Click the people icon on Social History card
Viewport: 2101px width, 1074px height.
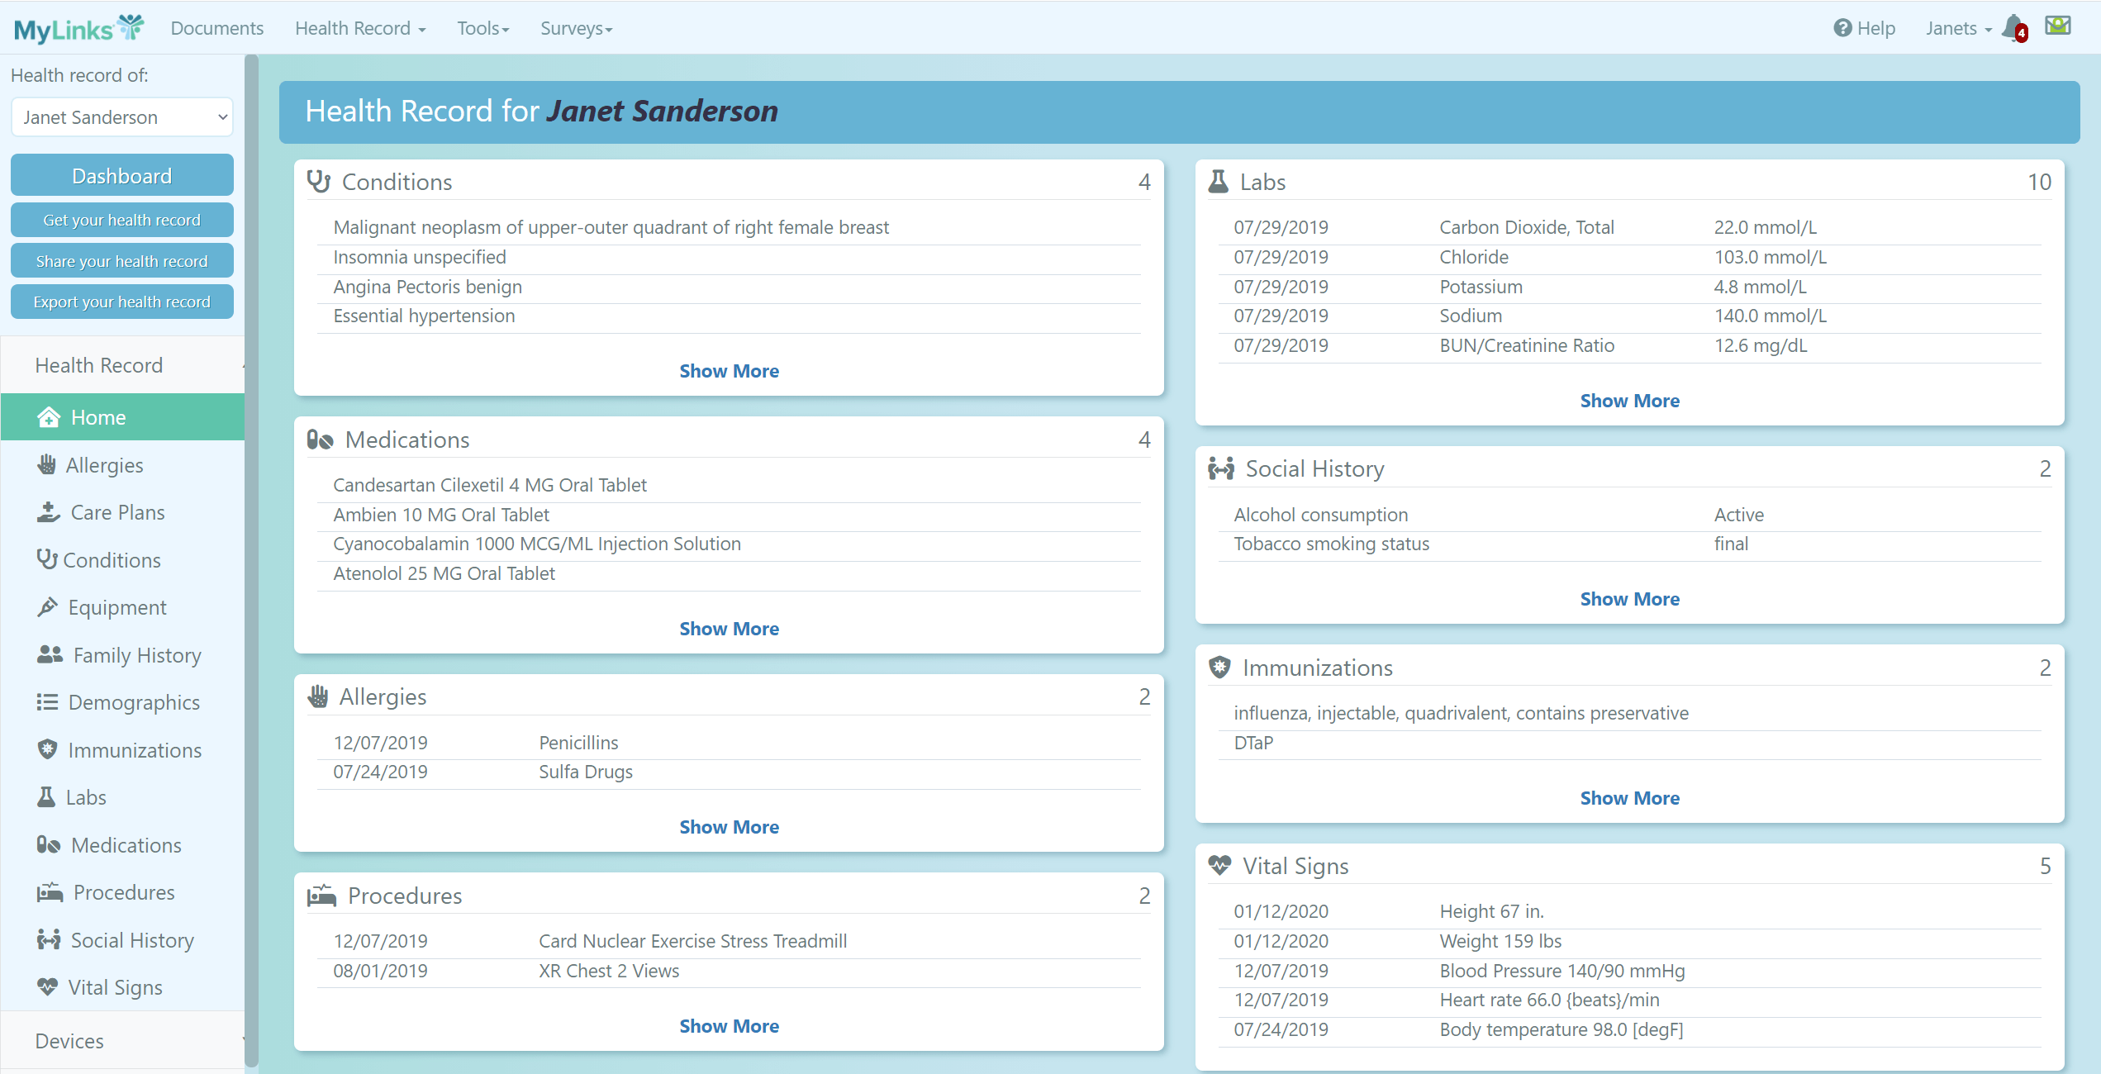click(x=1221, y=468)
